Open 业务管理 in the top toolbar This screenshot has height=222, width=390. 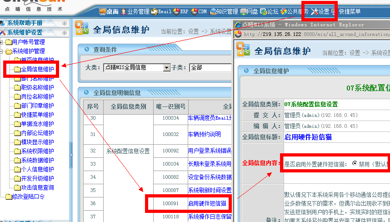click(x=135, y=11)
